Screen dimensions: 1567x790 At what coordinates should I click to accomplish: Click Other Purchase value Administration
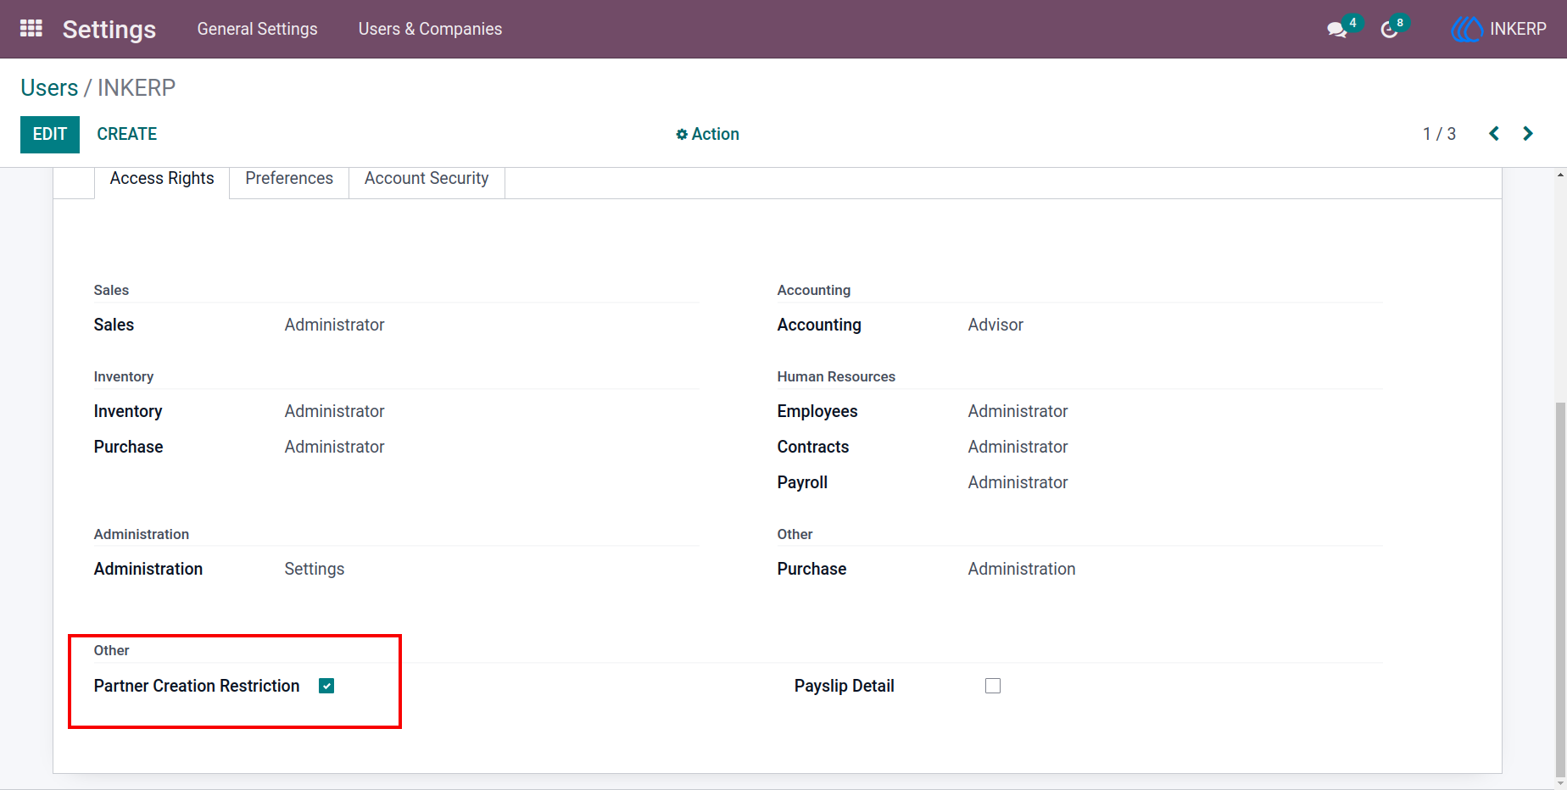click(1022, 569)
